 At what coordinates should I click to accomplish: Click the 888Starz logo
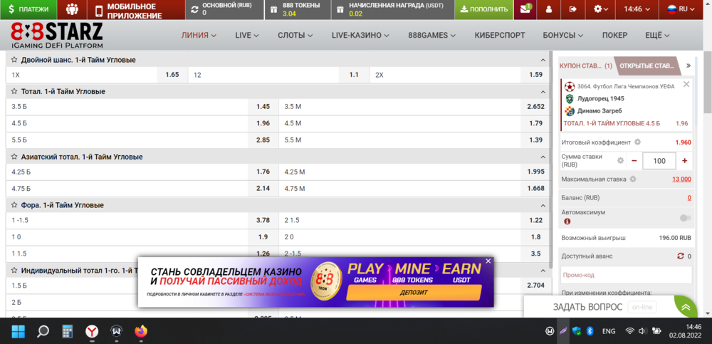click(57, 36)
